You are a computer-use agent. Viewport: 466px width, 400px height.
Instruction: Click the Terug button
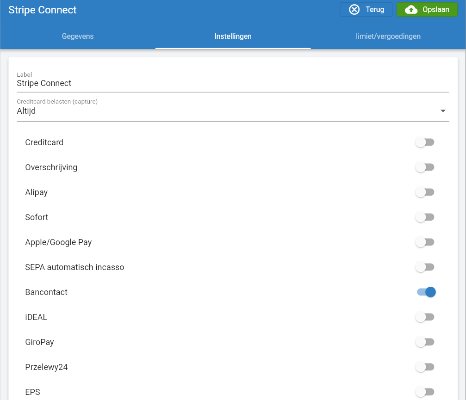click(366, 10)
